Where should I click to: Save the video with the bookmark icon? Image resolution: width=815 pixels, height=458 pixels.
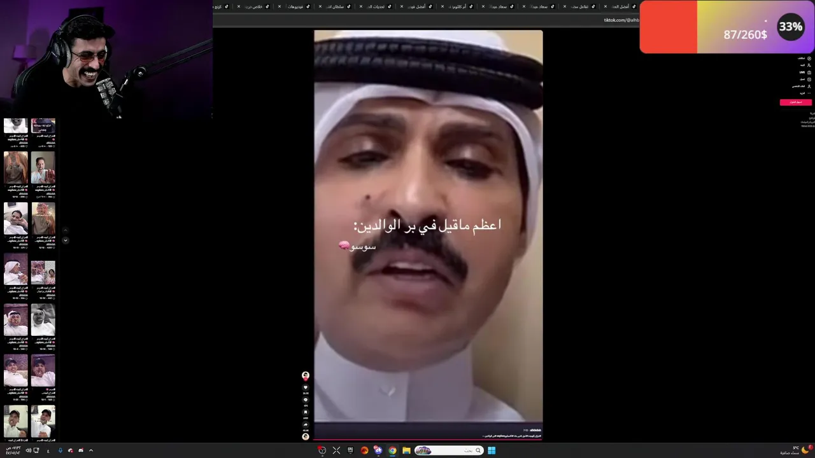point(306,412)
